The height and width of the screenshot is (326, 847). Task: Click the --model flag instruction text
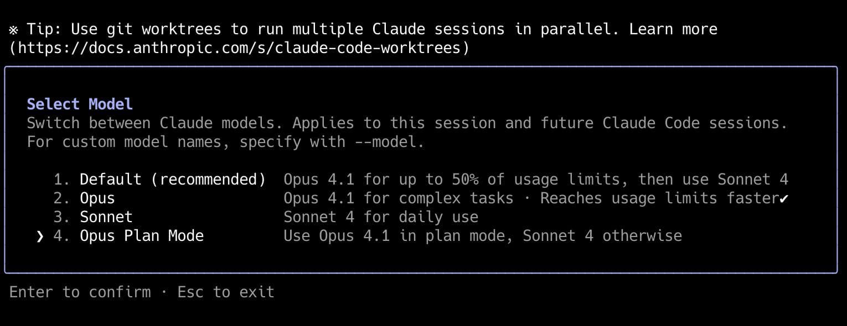coord(225,141)
